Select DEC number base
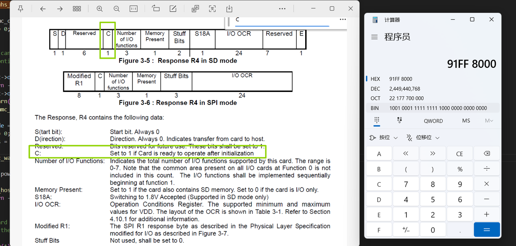This screenshot has height=246, width=516. pos(432,89)
